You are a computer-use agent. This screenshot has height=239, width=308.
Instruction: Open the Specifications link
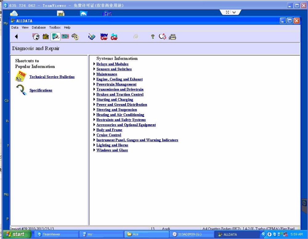[x=41, y=90]
